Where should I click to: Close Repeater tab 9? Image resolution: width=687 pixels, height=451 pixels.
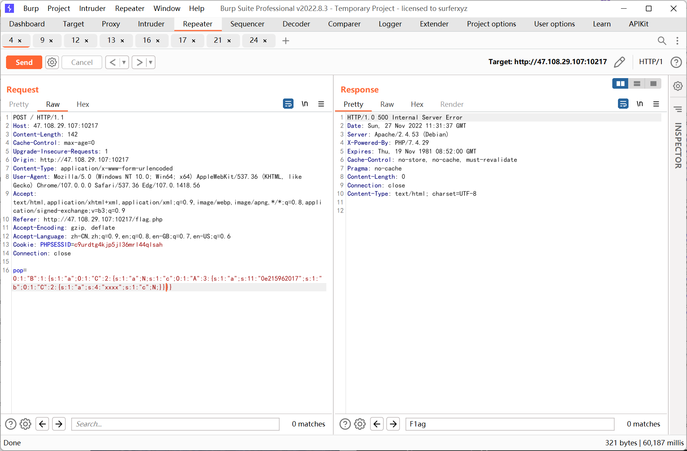(51, 40)
